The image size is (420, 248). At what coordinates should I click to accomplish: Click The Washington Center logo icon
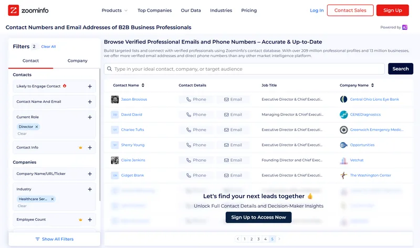[x=344, y=175]
